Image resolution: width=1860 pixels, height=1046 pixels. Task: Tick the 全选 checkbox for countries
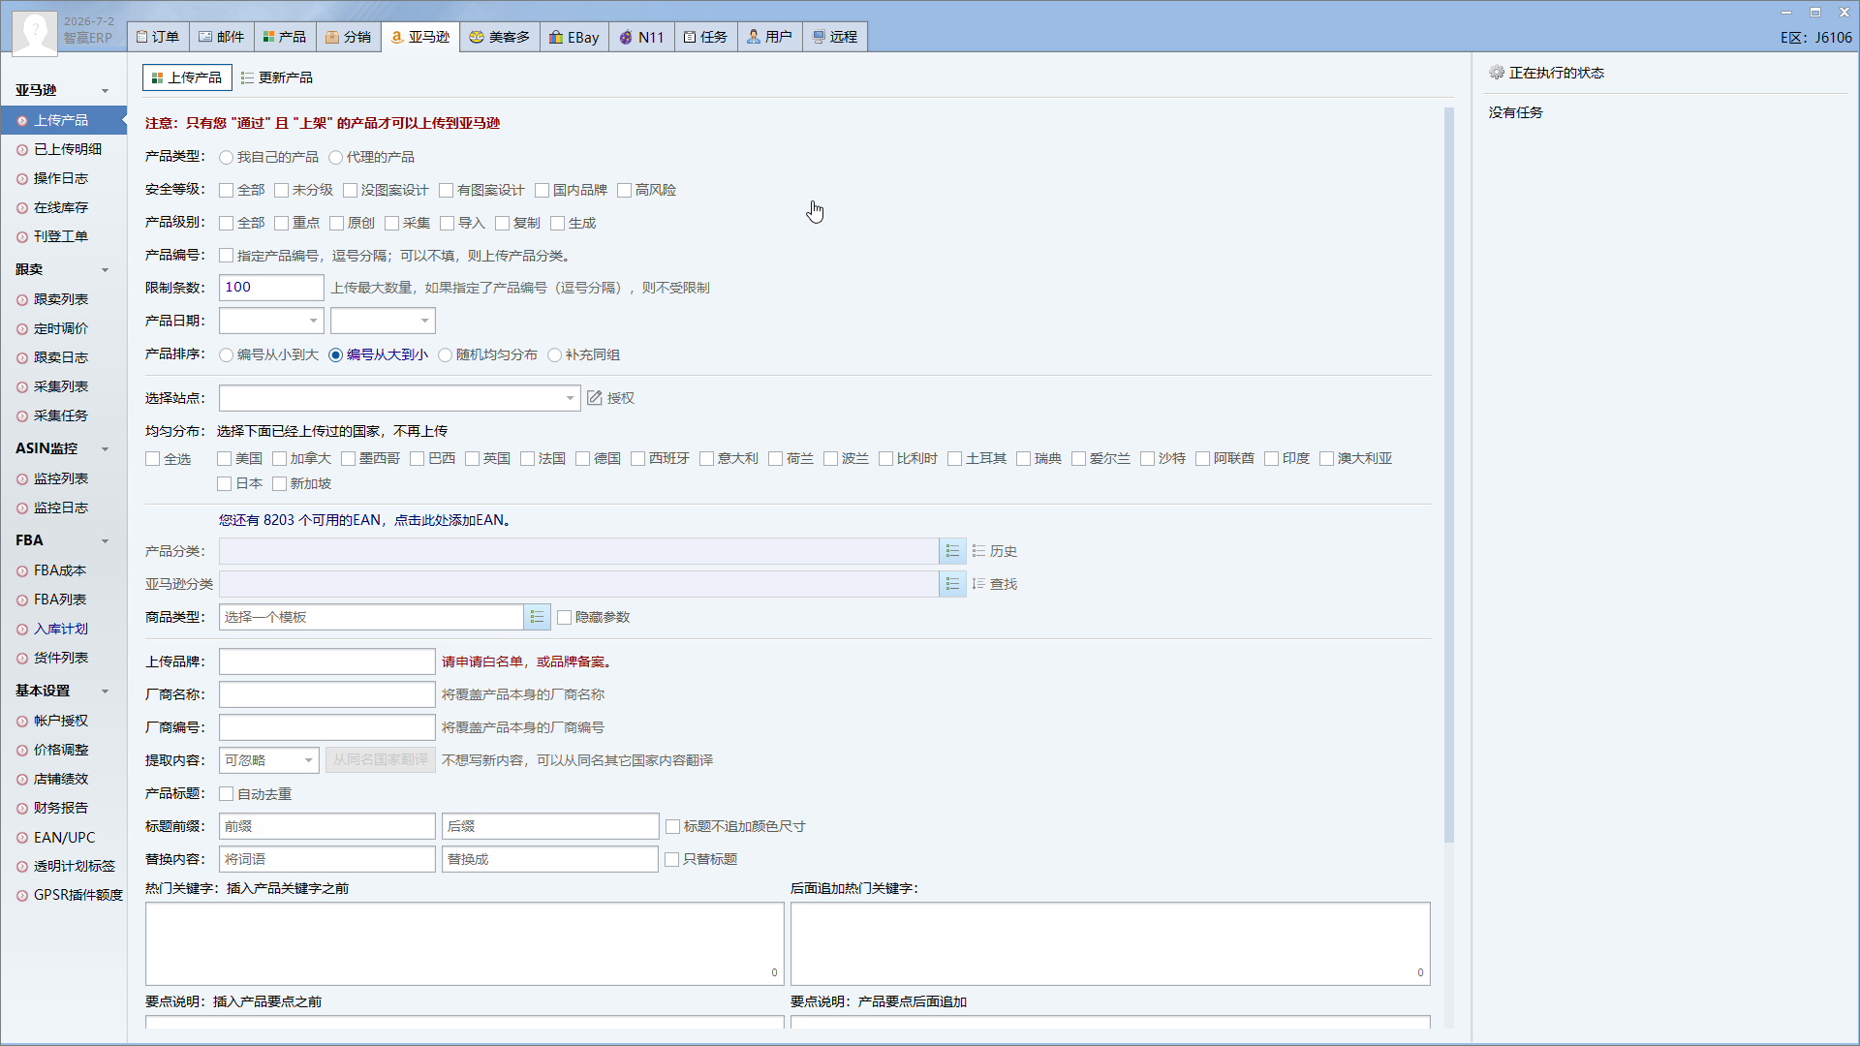click(x=152, y=459)
